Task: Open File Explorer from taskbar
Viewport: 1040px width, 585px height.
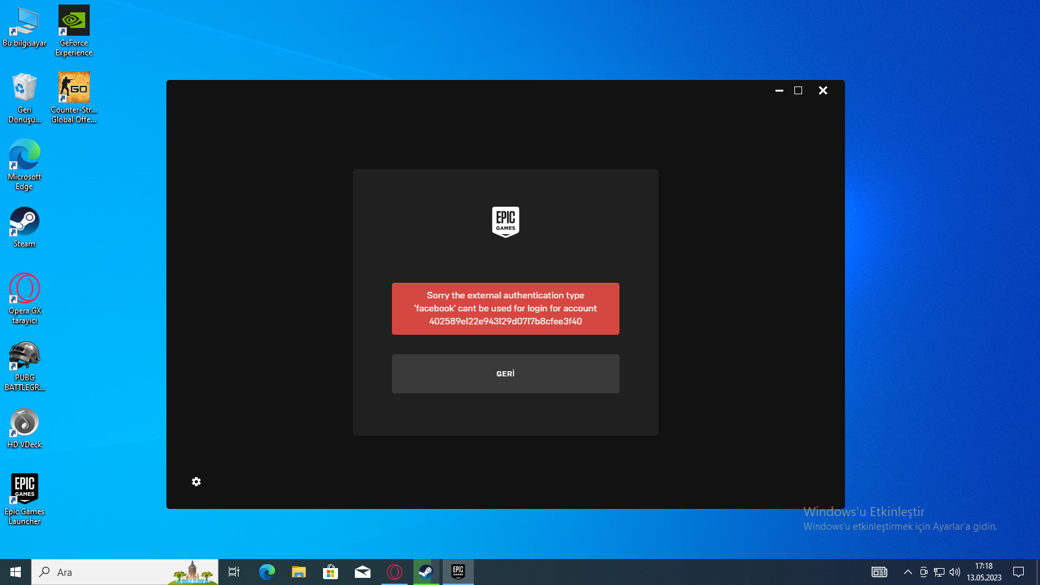Action: (299, 572)
